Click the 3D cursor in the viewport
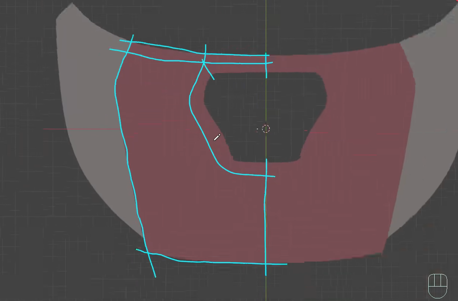458x301 pixels. coord(266,129)
